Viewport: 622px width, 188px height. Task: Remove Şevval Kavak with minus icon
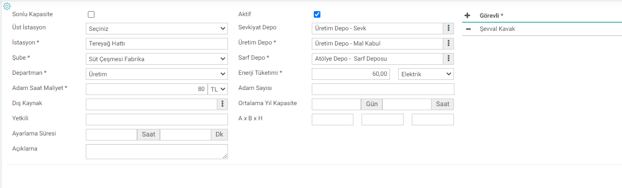click(x=468, y=29)
